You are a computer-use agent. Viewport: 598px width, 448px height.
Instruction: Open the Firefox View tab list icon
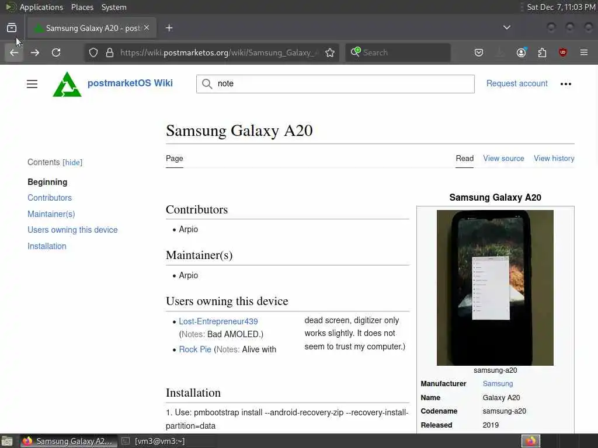12,28
